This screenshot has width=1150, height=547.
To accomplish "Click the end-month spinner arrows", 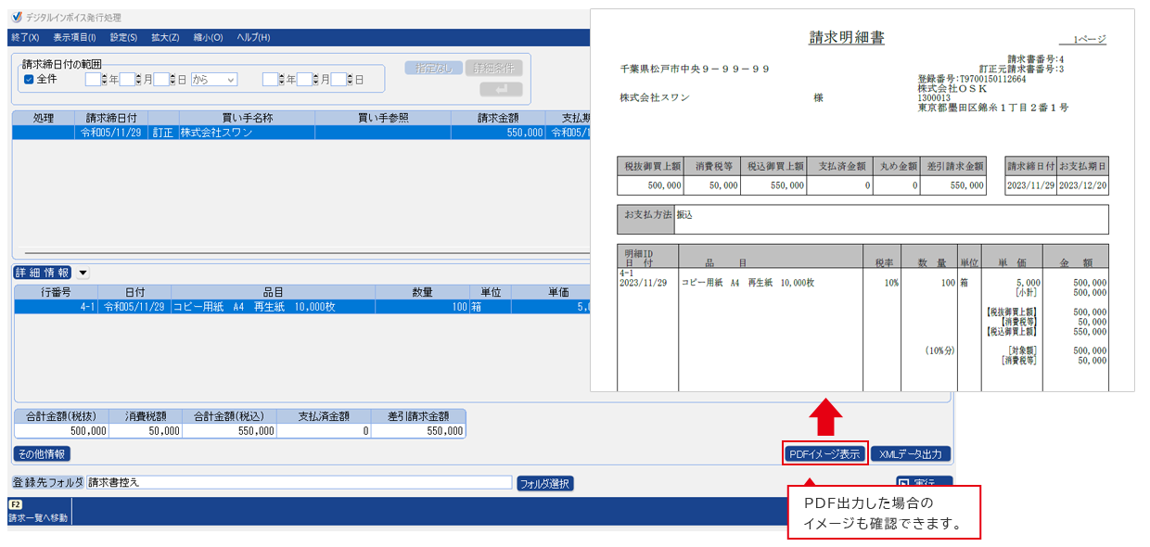I will coord(315,80).
